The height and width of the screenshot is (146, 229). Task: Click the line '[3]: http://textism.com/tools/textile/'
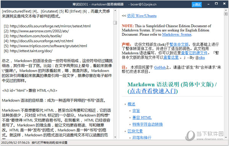33,36
